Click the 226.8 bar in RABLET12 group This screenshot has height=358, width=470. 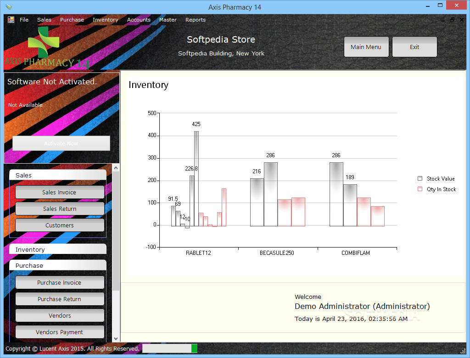click(192, 201)
